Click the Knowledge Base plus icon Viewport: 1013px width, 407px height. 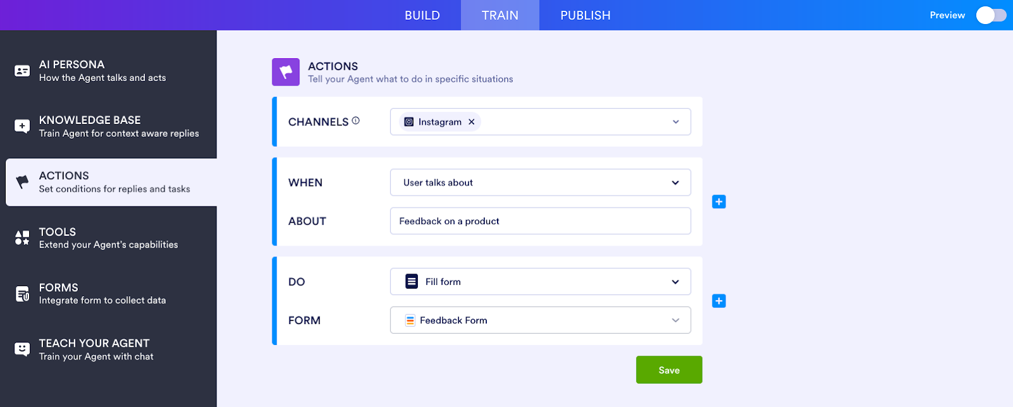pyautogui.click(x=22, y=126)
